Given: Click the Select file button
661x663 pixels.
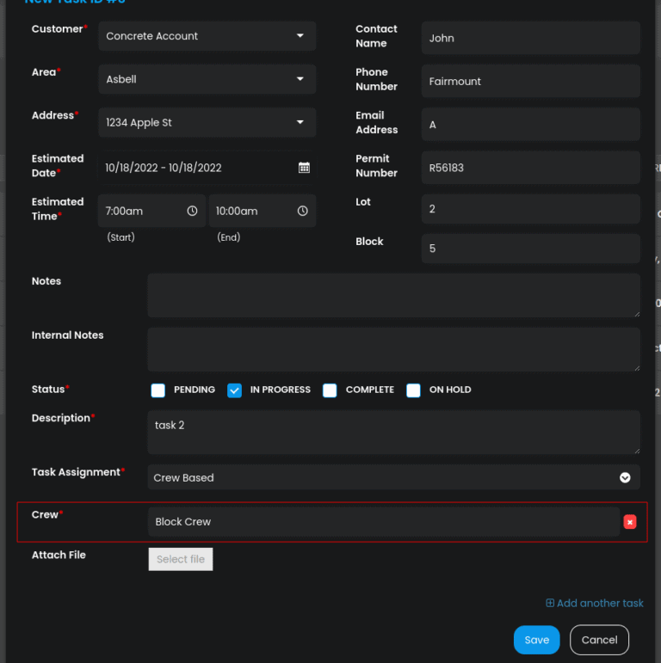Looking at the screenshot, I should pyautogui.click(x=181, y=559).
